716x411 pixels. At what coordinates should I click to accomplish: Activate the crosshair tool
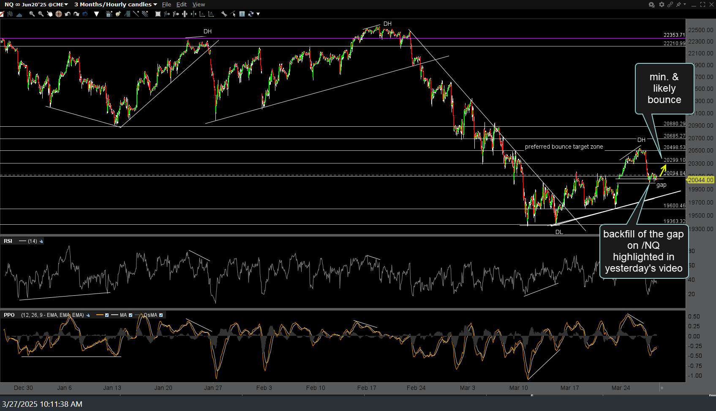coord(58,14)
